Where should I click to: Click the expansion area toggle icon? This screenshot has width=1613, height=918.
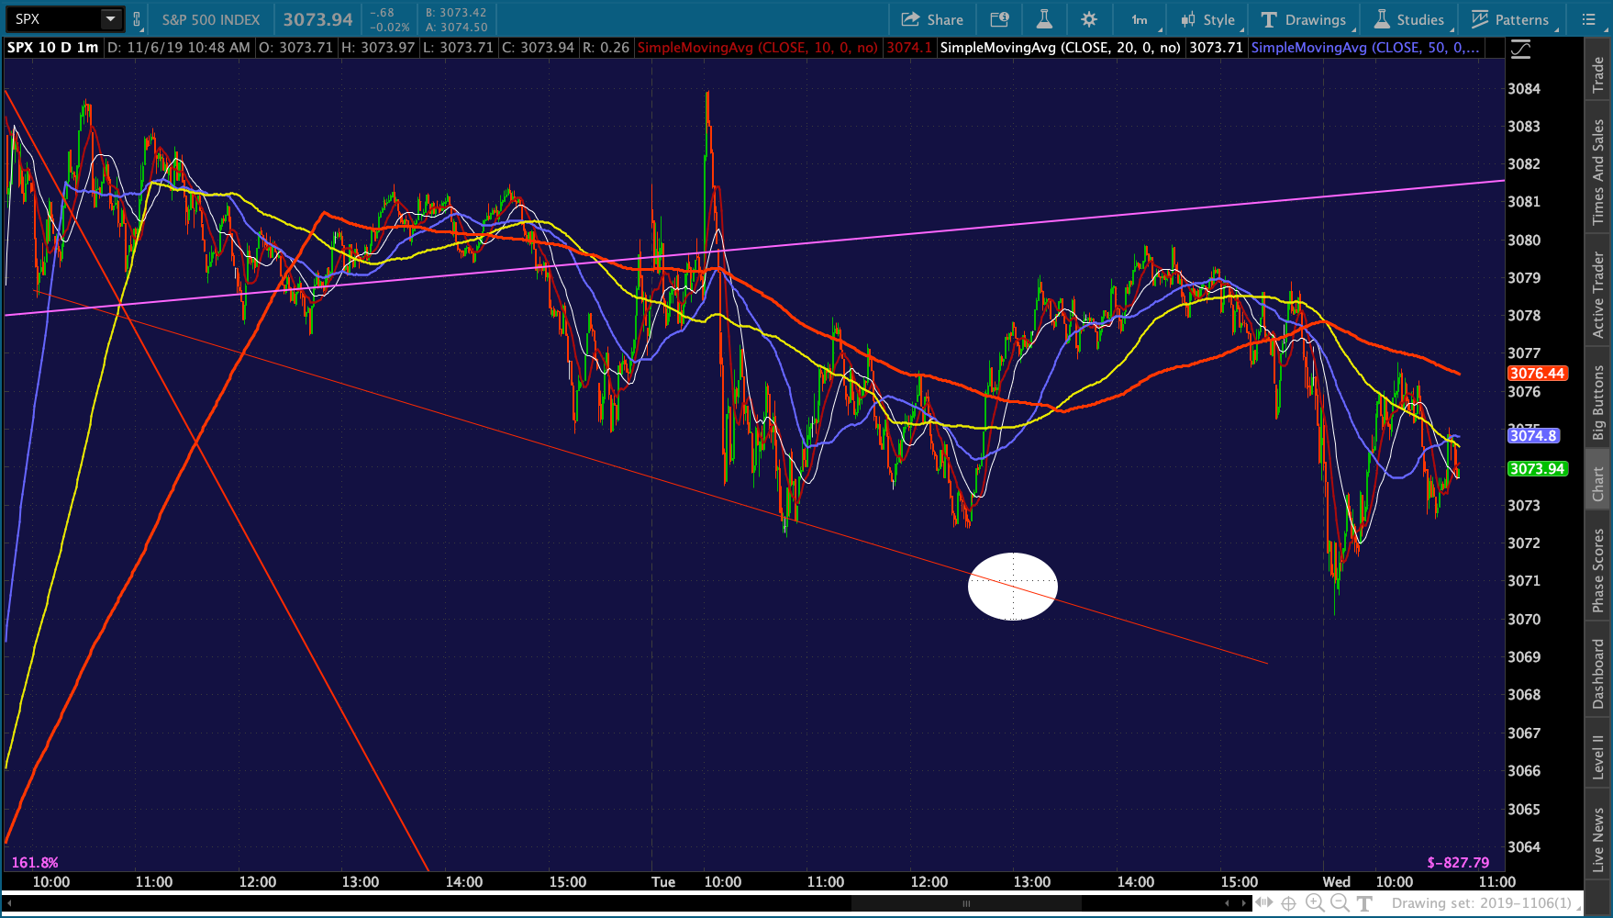pyautogui.click(x=1264, y=903)
